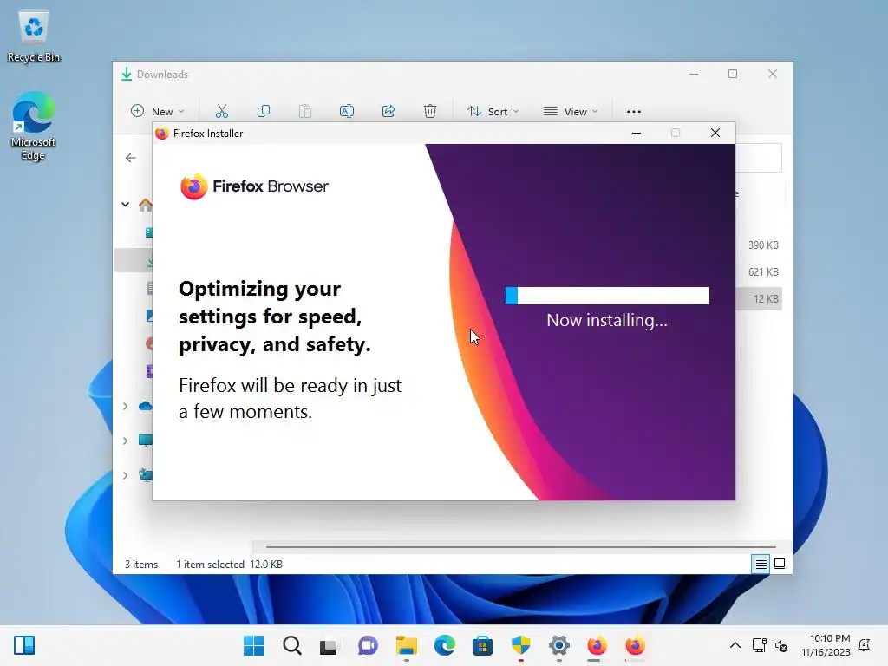Maximize the Downloads window
The width and height of the screenshot is (888, 666).
(x=733, y=75)
